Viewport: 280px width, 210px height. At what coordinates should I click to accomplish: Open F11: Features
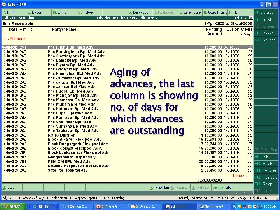coord(266,170)
